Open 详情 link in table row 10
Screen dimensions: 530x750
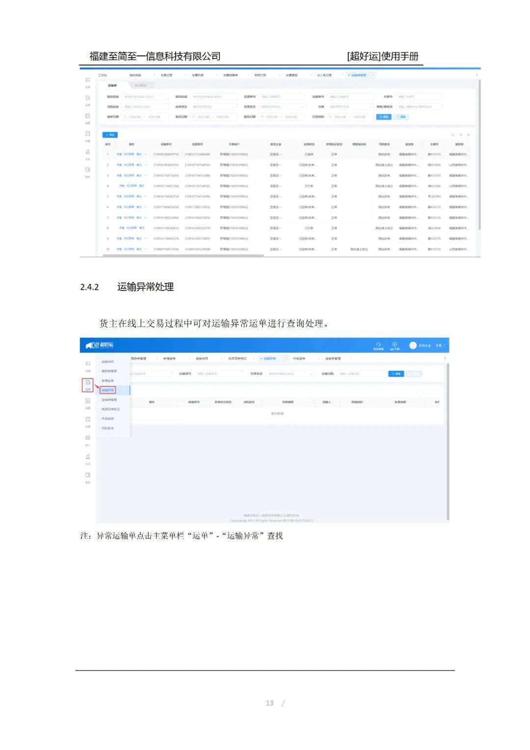119,249
